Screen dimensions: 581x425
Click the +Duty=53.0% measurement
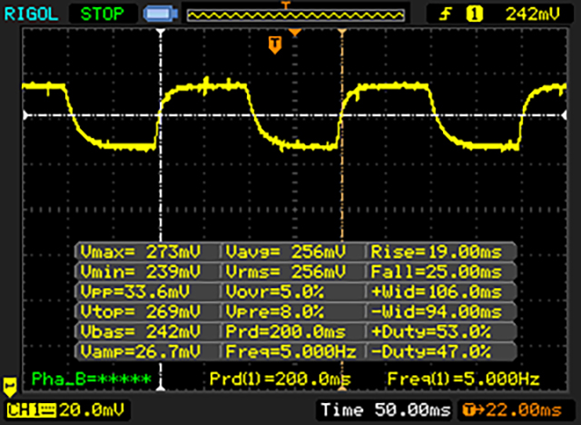[x=431, y=331]
